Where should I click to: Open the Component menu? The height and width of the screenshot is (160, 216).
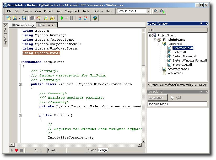click(72, 11)
